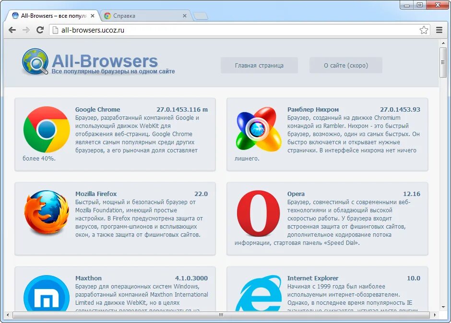
Task: Click the Google Chrome logo
Action: click(47, 129)
